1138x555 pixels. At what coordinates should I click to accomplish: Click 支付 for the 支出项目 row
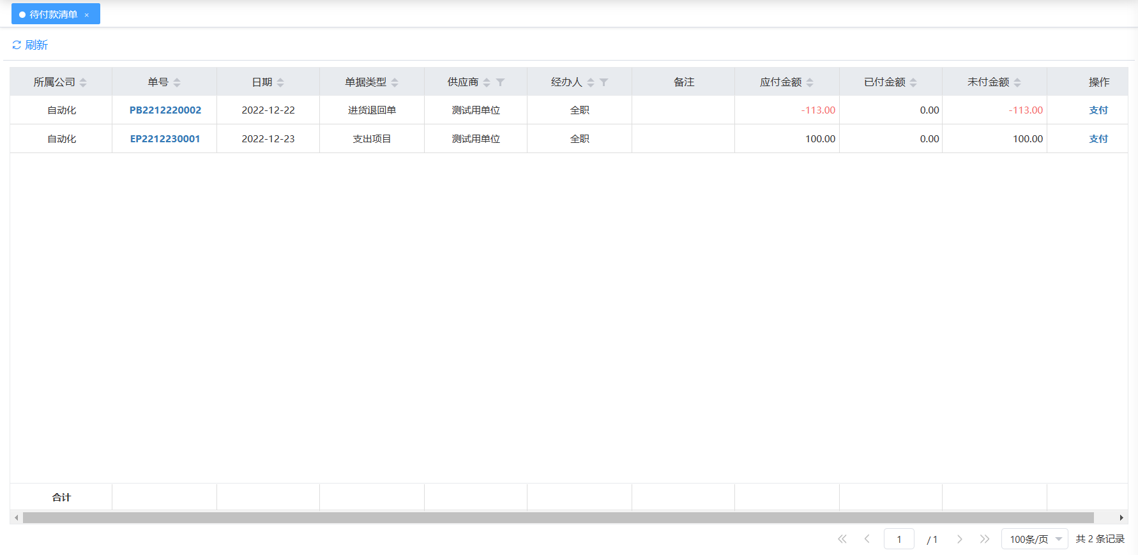click(x=1098, y=139)
